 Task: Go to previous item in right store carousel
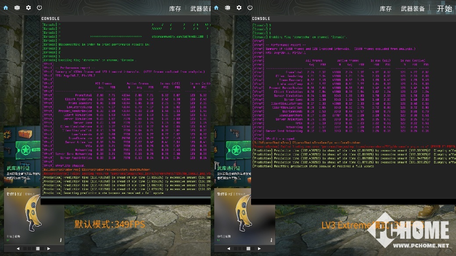click(x=228, y=249)
